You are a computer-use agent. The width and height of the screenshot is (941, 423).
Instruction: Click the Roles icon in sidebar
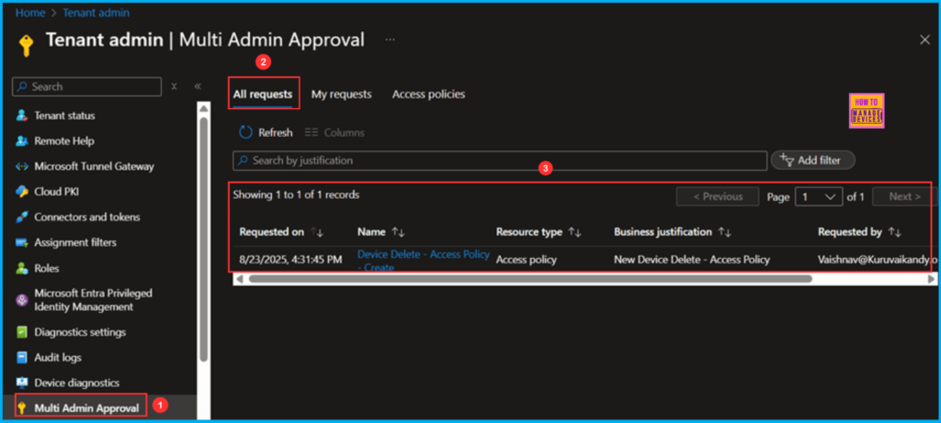22,268
